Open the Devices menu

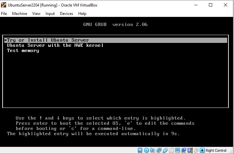66,14
